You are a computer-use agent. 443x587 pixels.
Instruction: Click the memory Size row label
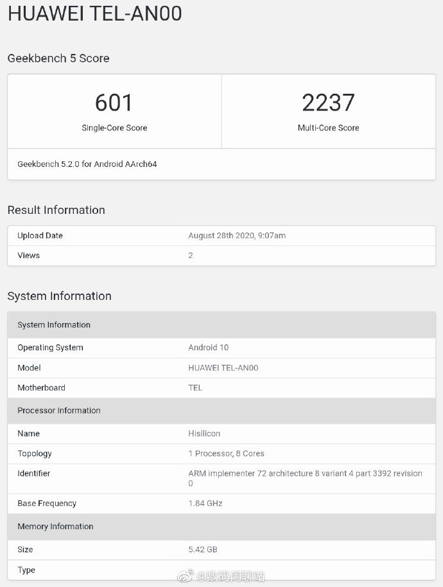(x=25, y=550)
